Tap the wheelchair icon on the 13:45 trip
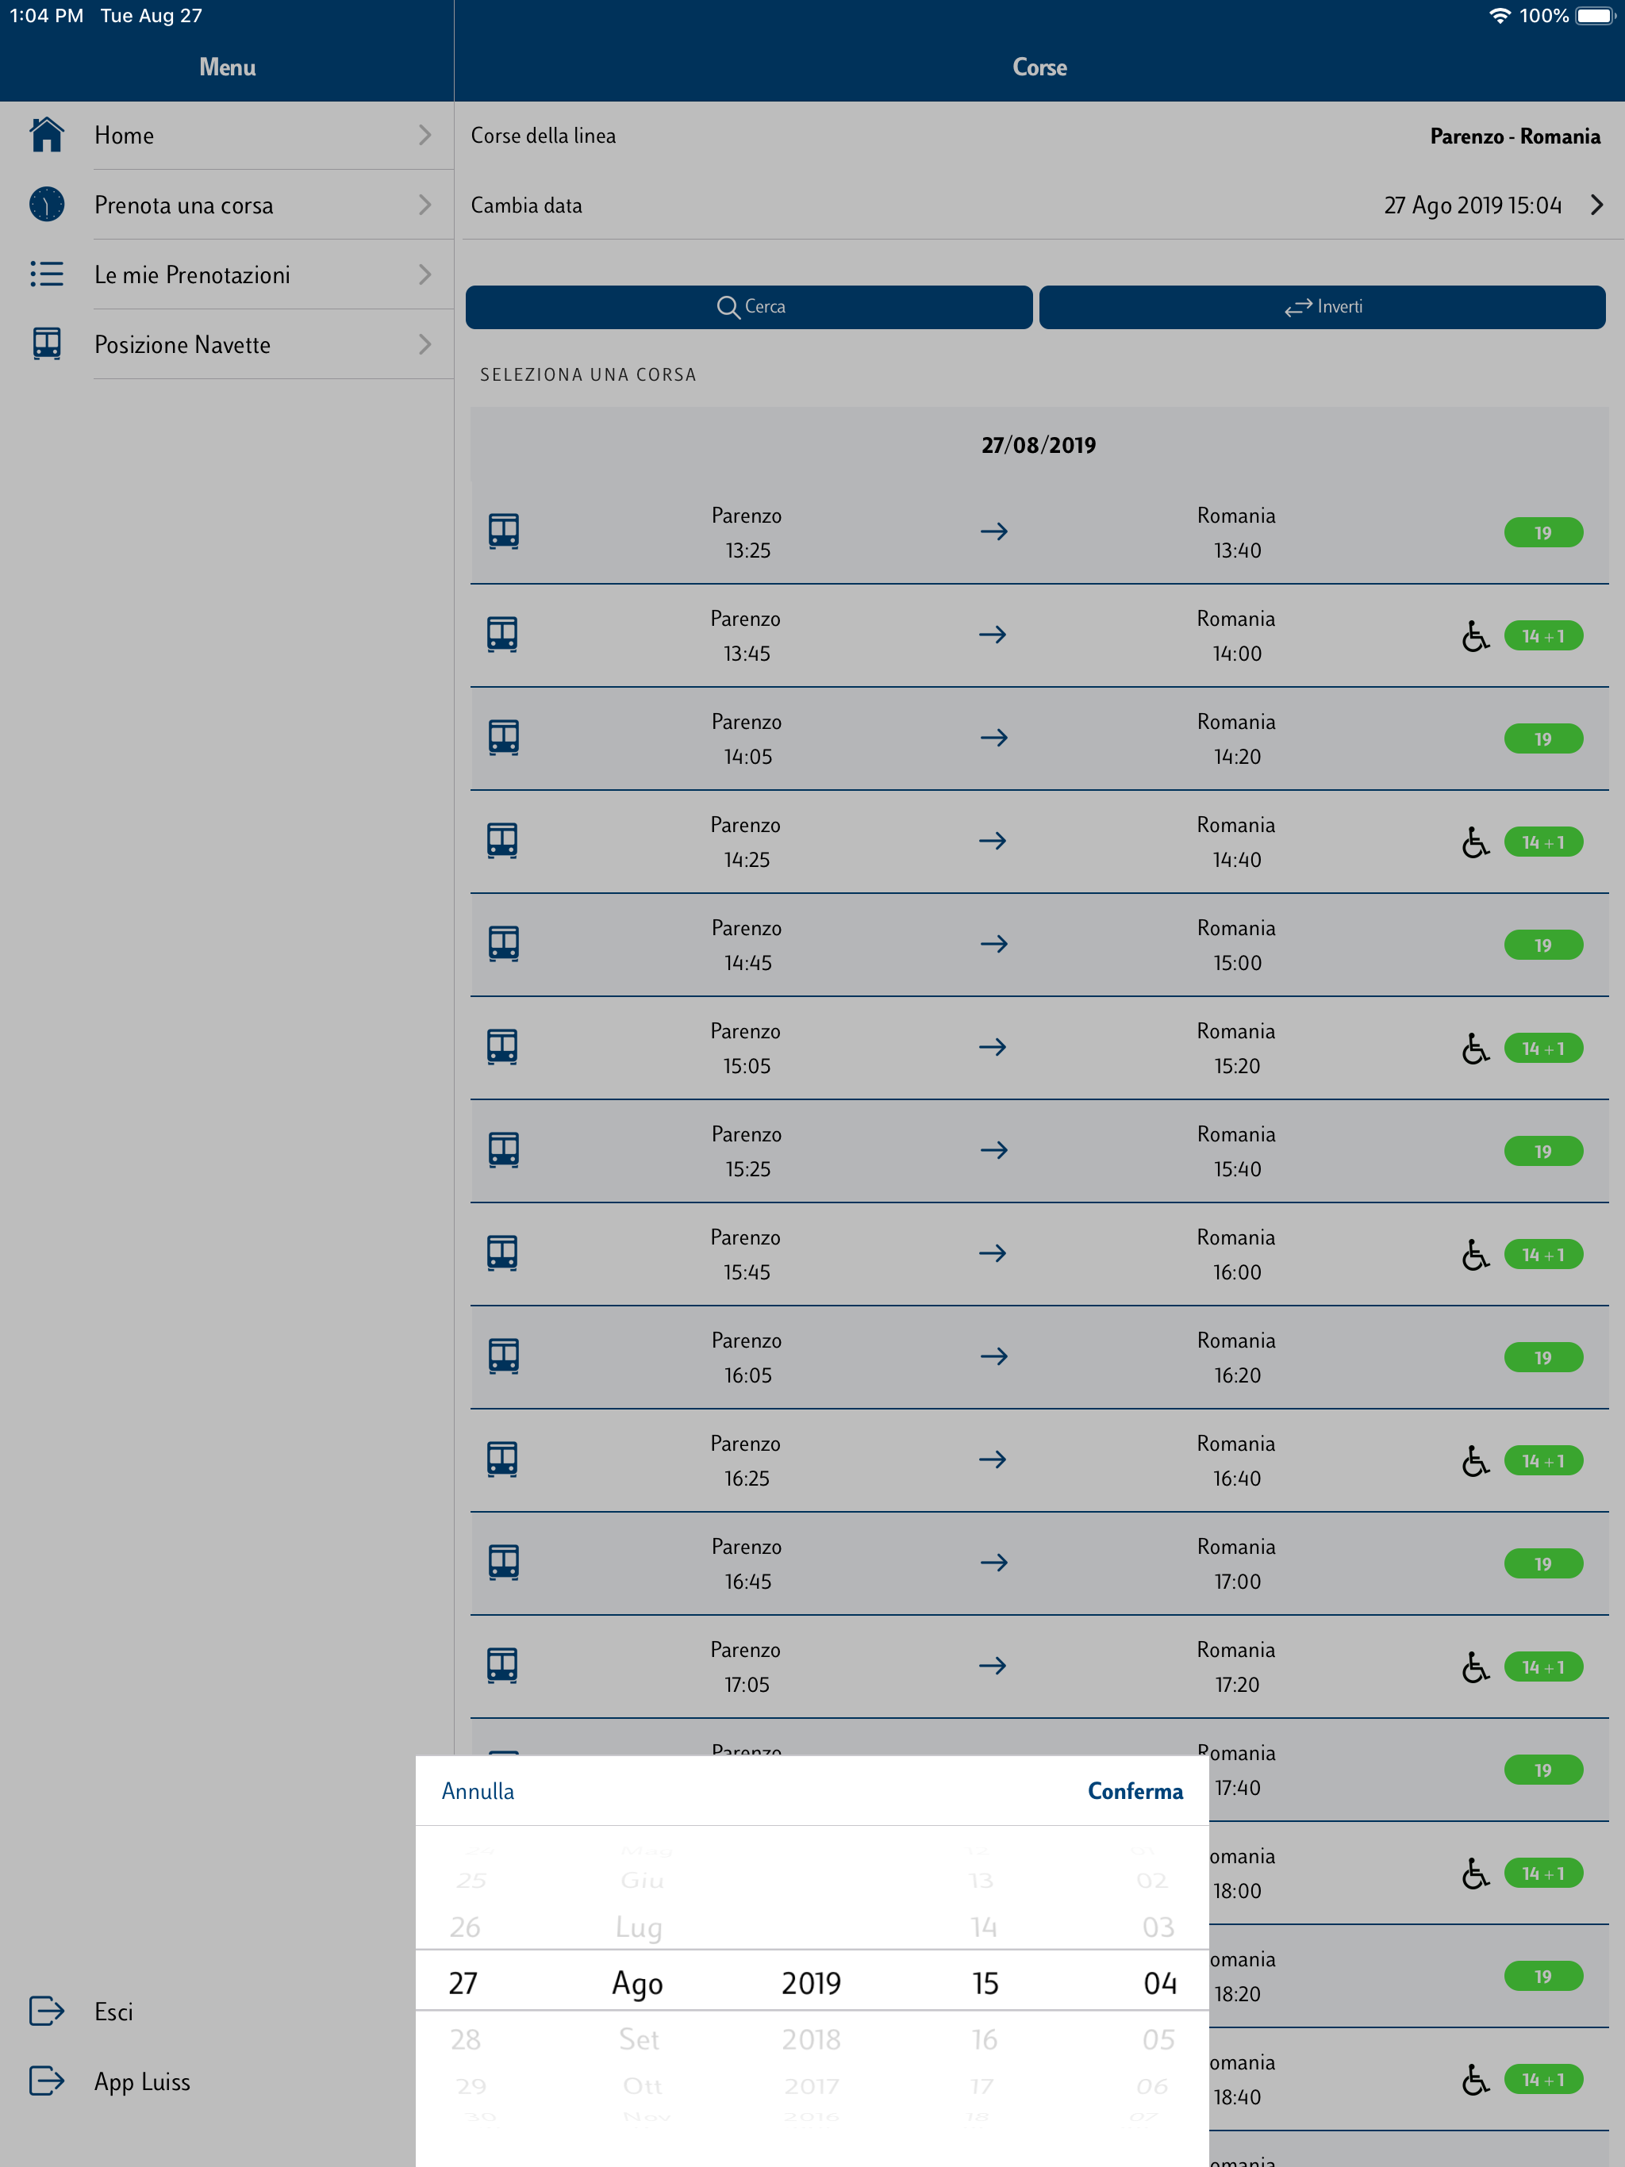The image size is (1625, 2167). tap(1474, 637)
